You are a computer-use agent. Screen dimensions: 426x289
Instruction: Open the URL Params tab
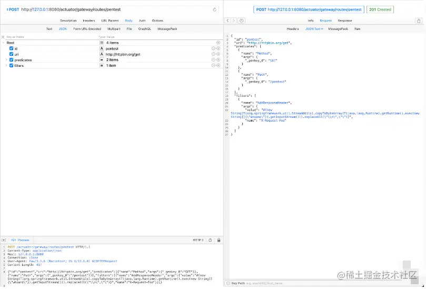[110, 21]
